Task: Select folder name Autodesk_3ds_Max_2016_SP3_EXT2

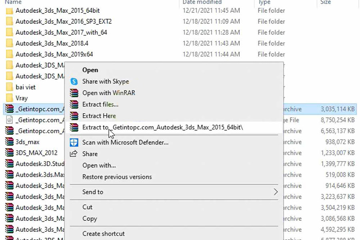Action: tap(64, 22)
